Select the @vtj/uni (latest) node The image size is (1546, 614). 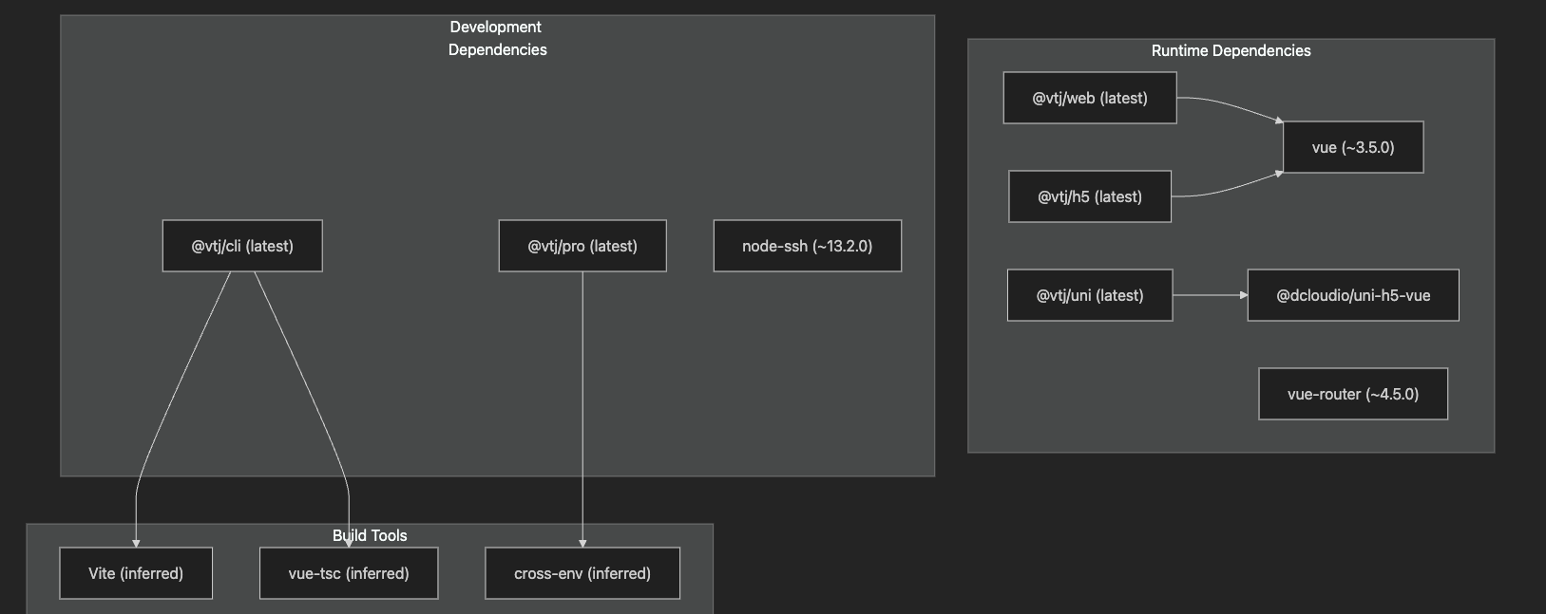1090,295
